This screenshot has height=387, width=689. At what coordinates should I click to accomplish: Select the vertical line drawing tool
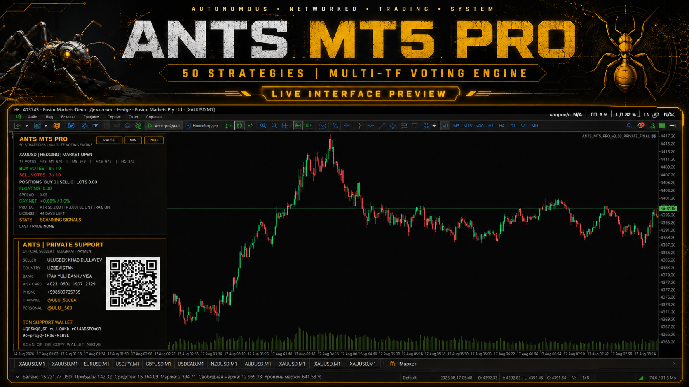click(x=359, y=126)
